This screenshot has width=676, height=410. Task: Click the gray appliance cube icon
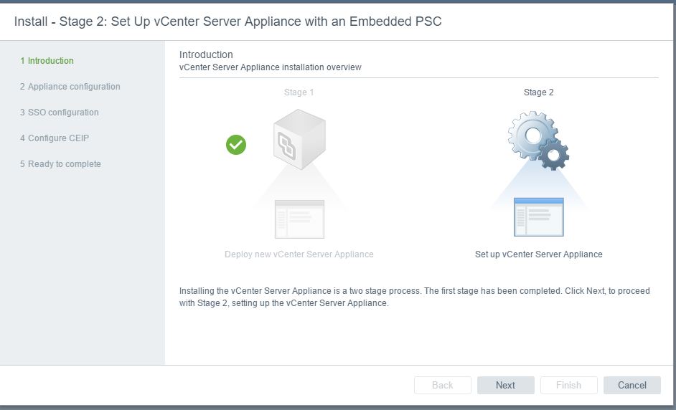(299, 139)
